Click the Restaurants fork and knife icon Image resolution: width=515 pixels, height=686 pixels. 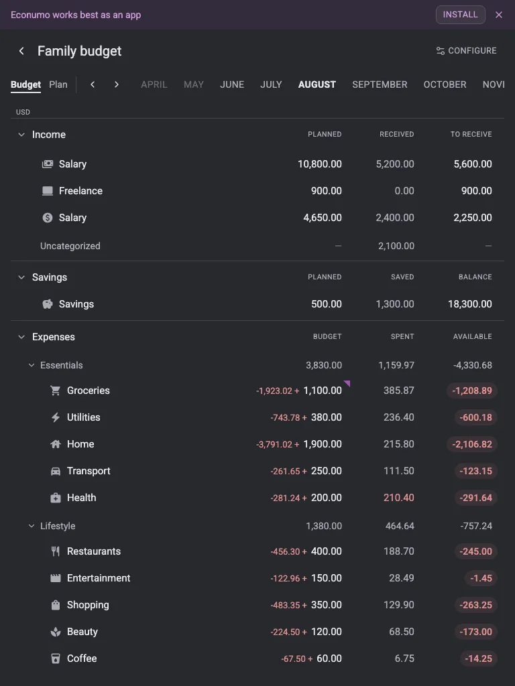point(55,551)
